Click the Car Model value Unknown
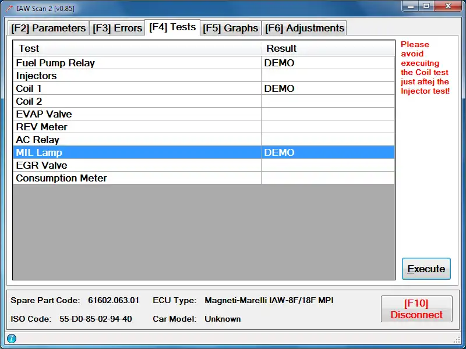The width and height of the screenshot is (466, 349). [223, 319]
